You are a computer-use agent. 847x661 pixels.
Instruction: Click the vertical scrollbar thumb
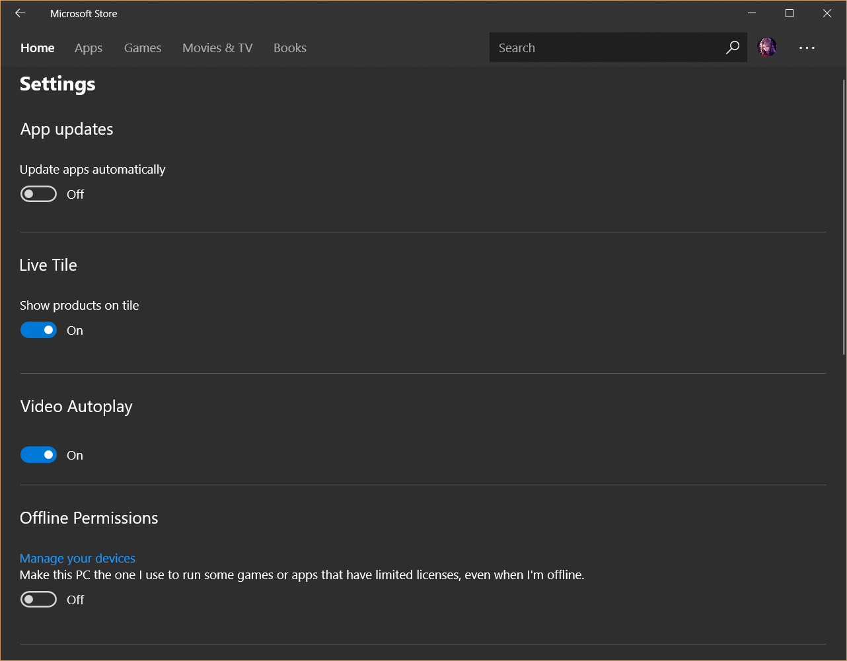(x=843, y=218)
